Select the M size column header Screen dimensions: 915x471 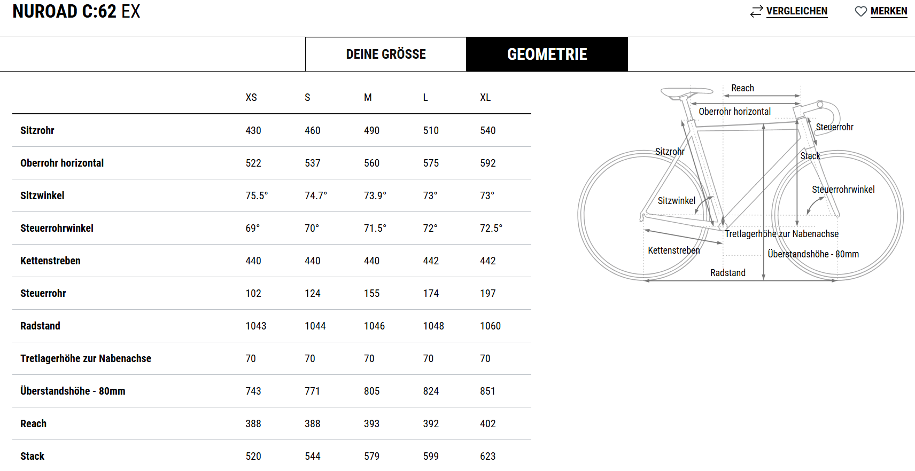click(x=368, y=98)
